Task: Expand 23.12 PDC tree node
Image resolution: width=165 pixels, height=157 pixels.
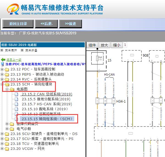Action: point(2,69)
